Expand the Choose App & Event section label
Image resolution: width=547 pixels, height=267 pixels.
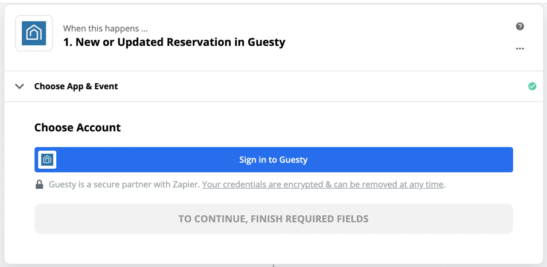pyautogui.click(x=76, y=86)
